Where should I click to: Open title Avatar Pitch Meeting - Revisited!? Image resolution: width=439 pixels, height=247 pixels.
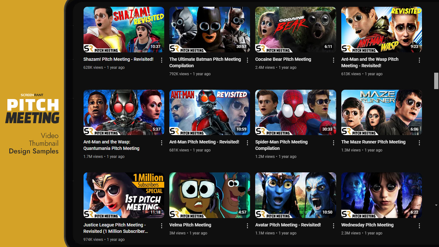pyautogui.click(x=288, y=225)
